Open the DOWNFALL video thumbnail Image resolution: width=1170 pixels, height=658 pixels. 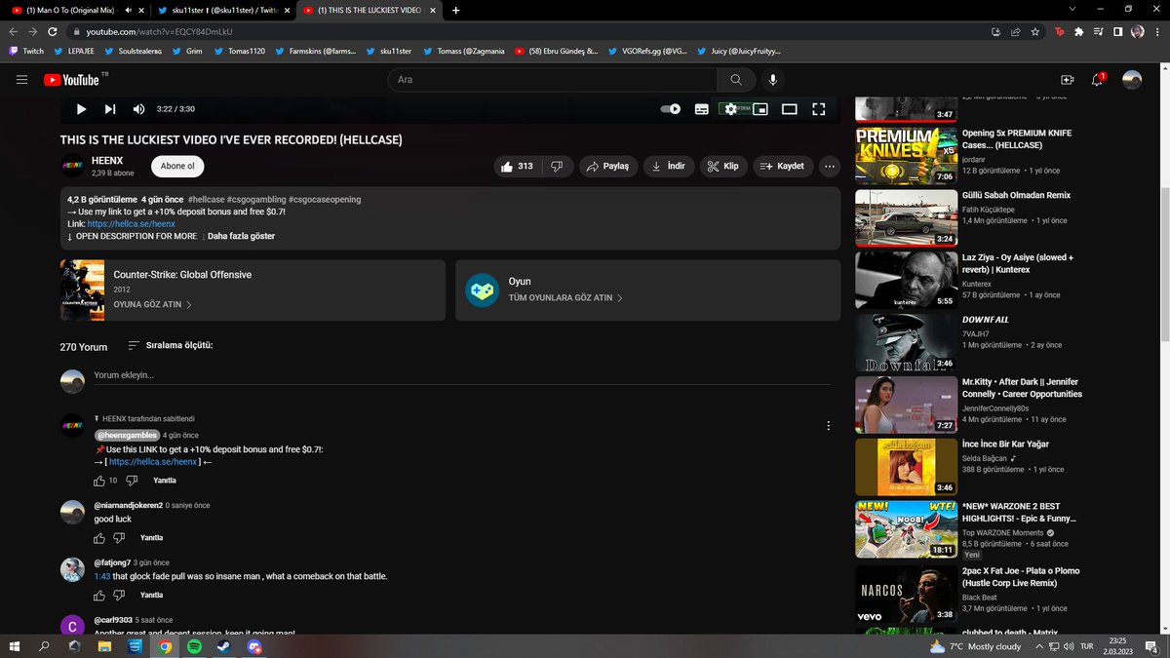click(x=906, y=343)
